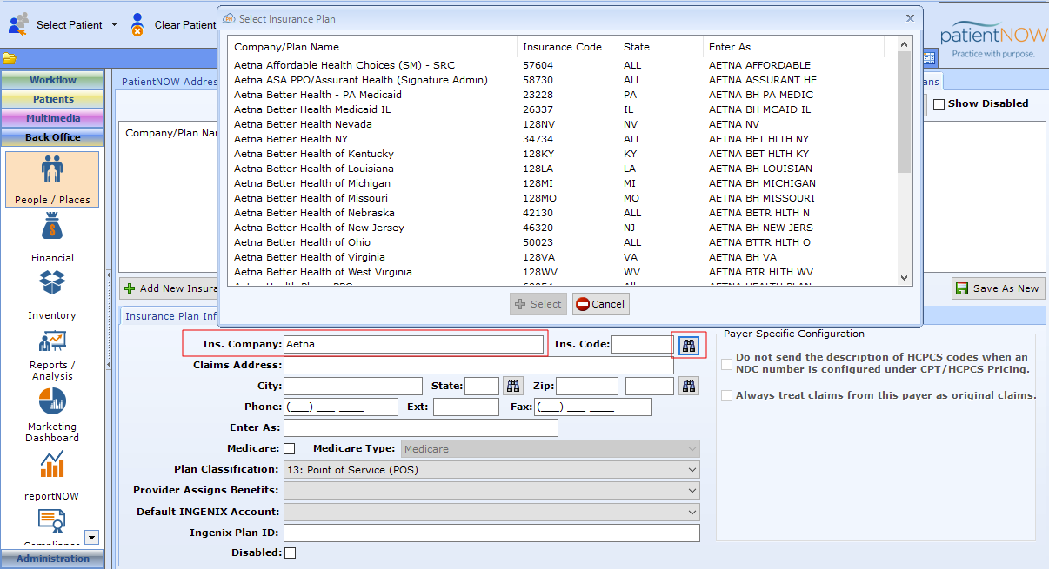Select Aetna Better Health of Ohio row

[x=302, y=242]
